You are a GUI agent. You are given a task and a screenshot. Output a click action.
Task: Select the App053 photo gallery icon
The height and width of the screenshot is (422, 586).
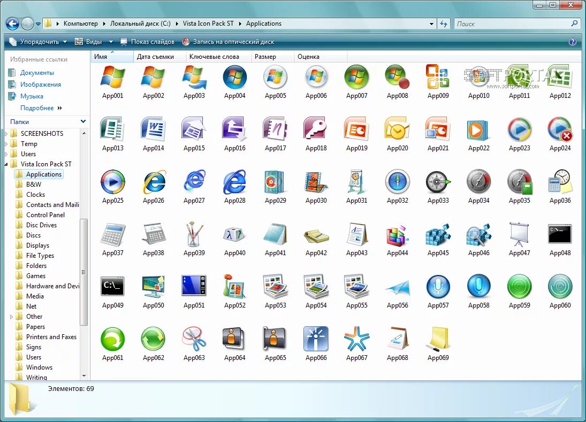pos(276,287)
